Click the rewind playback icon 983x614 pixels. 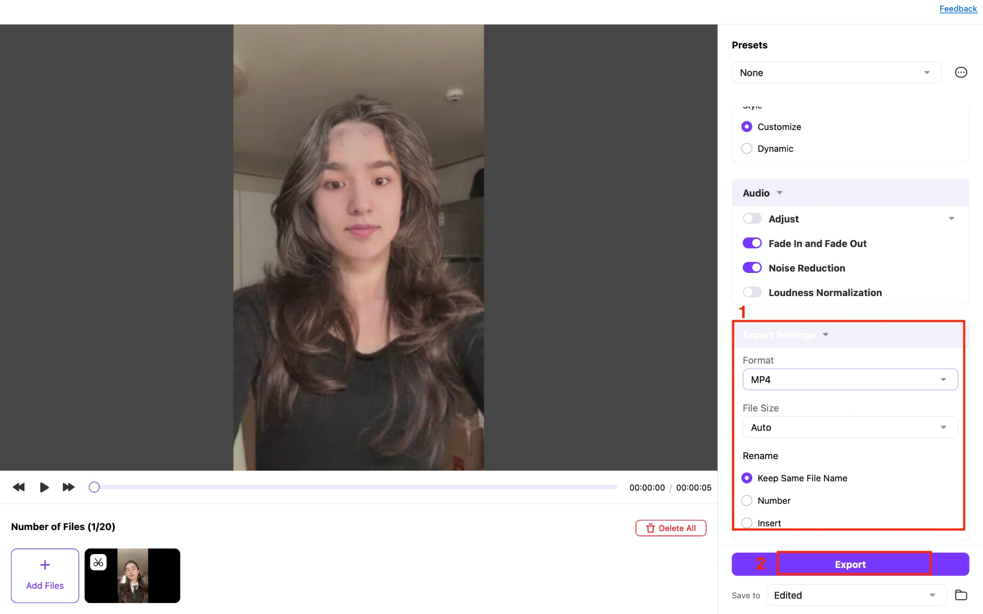19,487
